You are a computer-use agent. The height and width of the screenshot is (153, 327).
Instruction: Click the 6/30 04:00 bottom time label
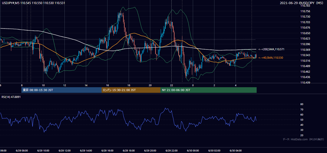(x=235, y=150)
